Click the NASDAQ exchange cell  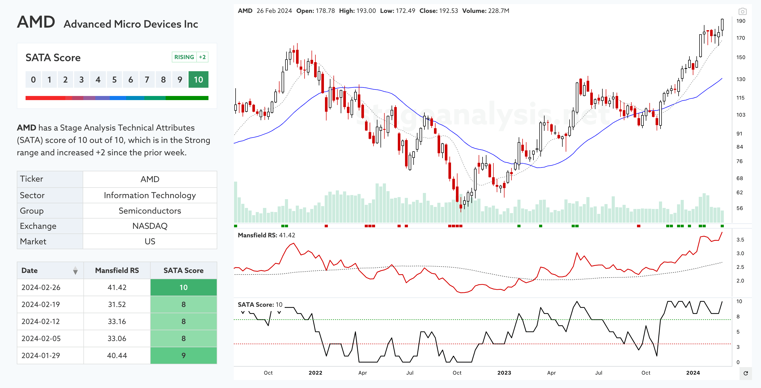click(x=150, y=226)
